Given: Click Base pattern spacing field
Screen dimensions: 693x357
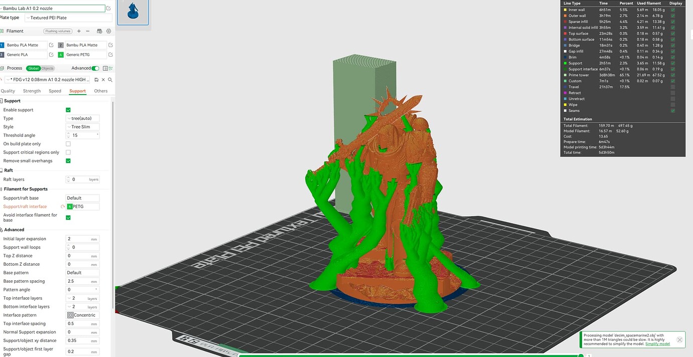Looking at the screenshot, I should point(82,281).
